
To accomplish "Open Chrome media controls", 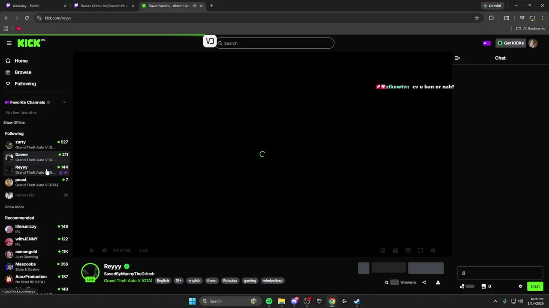I will (522, 18).
